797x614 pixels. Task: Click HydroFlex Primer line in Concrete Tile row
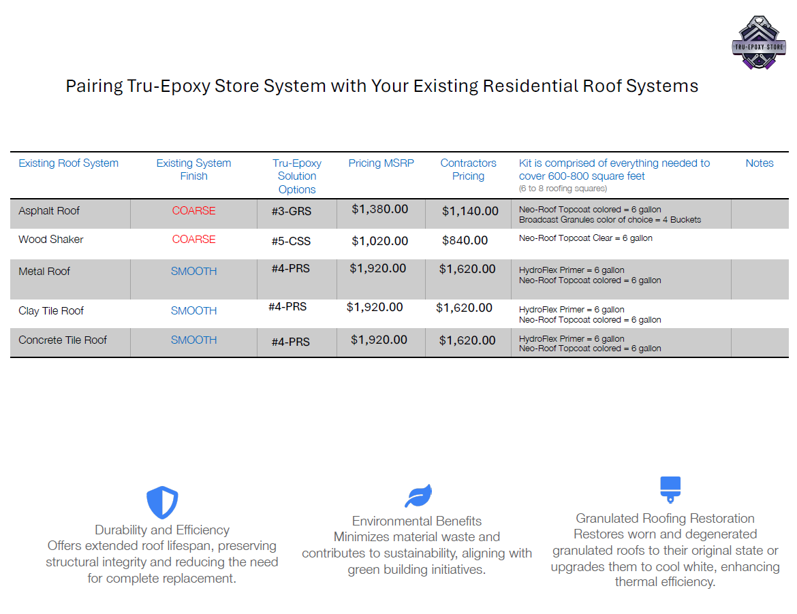point(572,339)
